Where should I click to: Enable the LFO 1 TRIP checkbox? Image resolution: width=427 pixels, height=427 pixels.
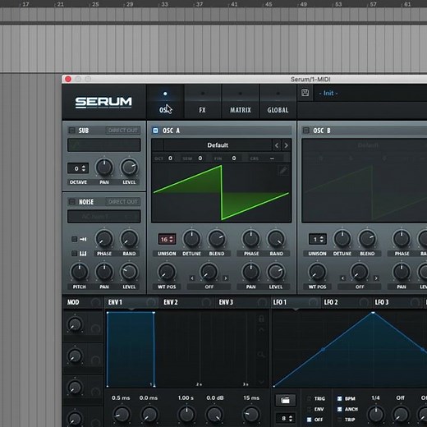(x=339, y=420)
